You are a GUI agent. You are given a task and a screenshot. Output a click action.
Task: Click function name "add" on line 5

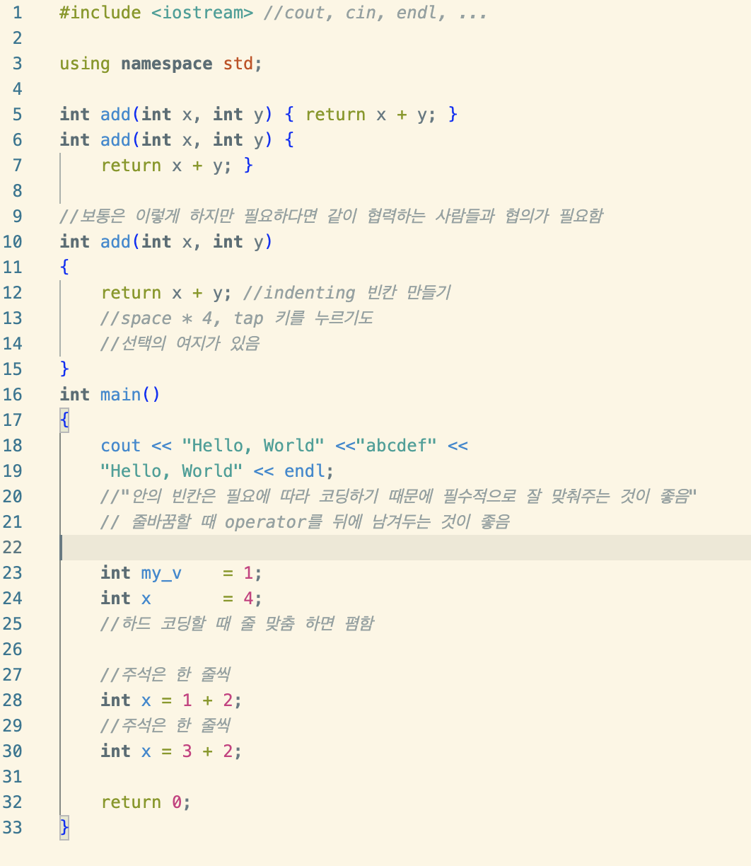click(x=116, y=115)
